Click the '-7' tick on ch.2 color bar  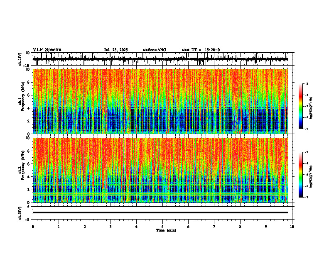[x=306, y=198]
